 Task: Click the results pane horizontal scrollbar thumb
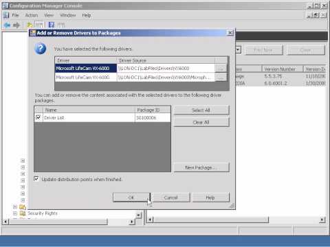click(211, 220)
